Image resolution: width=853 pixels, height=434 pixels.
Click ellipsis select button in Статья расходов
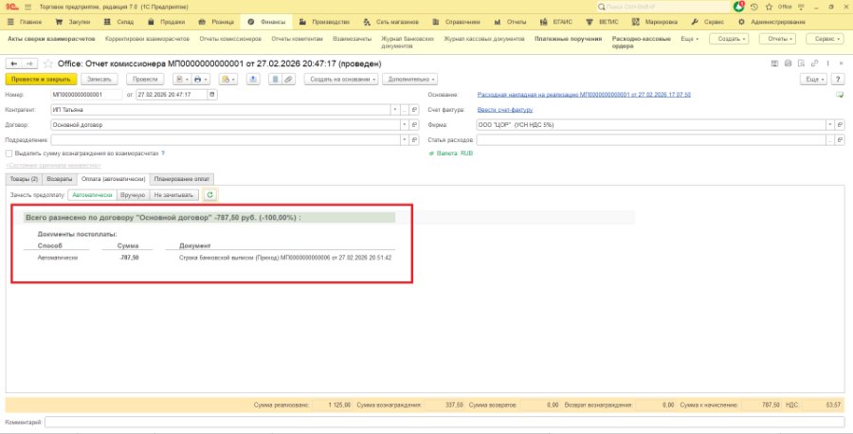click(830, 140)
